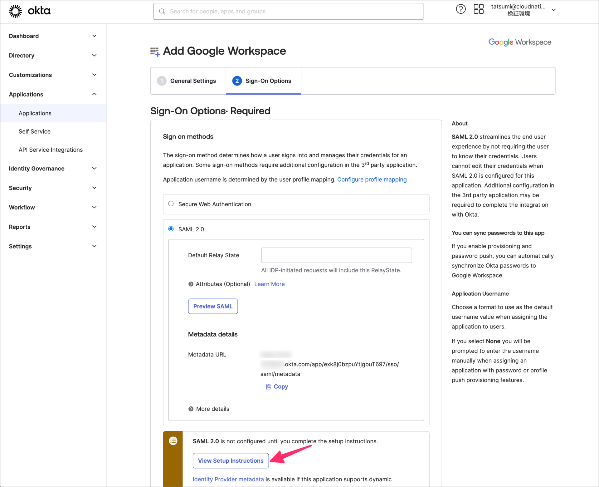Expand the Attributes (Optional) section
This screenshot has width=599, height=487.
191,284
